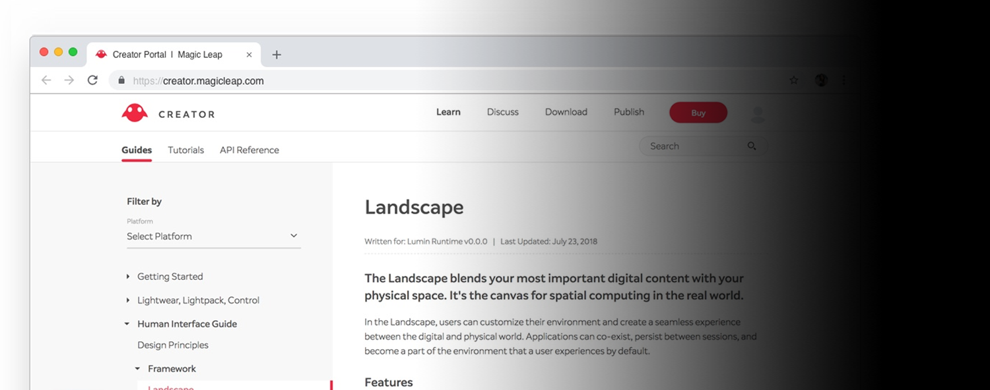Collapse the Human Interface Guide arrow

127,324
